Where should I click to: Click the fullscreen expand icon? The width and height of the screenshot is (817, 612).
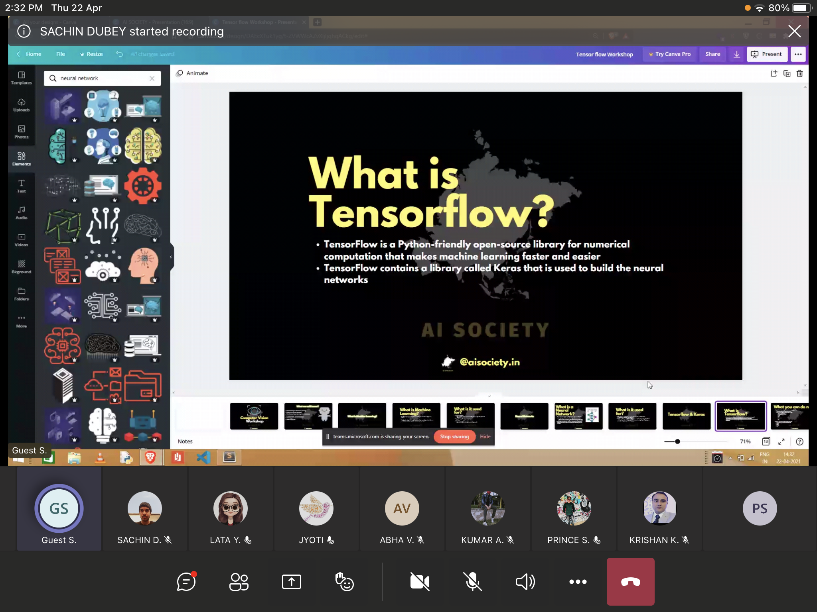pyautogui.click(x=781, y=441)
